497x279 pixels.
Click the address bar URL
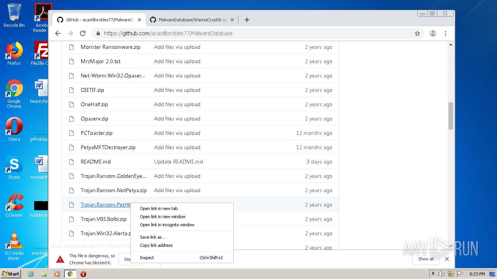168,33
